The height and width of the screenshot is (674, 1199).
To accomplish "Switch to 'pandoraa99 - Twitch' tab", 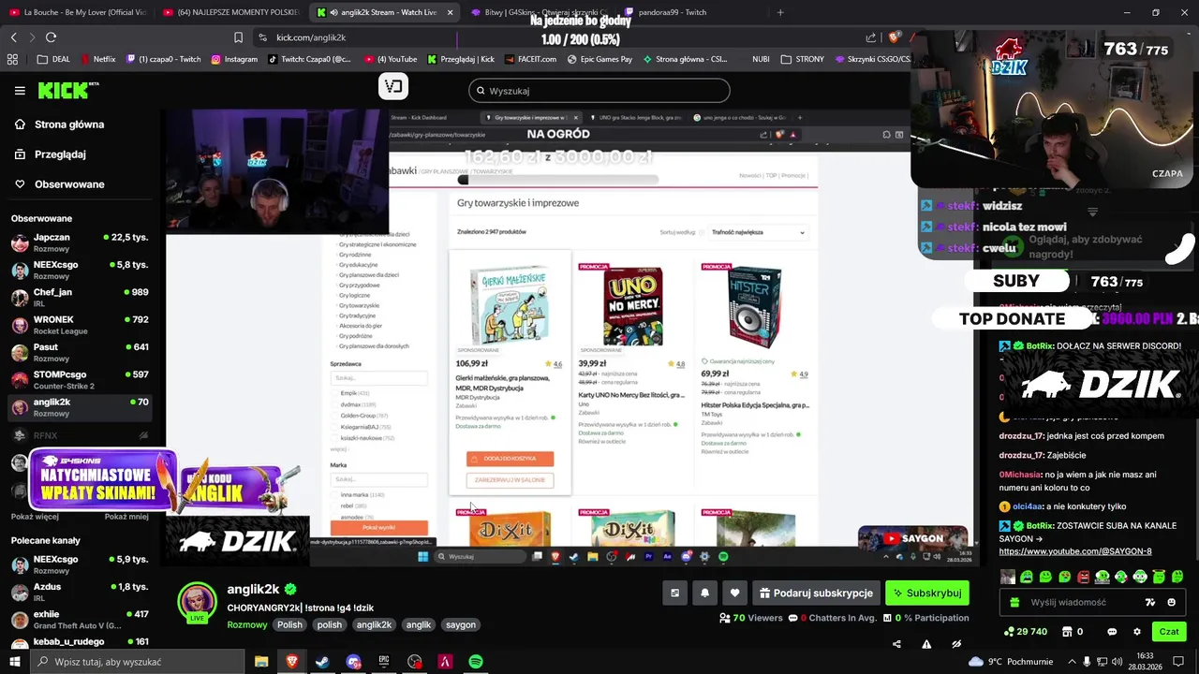I will 691,12.
